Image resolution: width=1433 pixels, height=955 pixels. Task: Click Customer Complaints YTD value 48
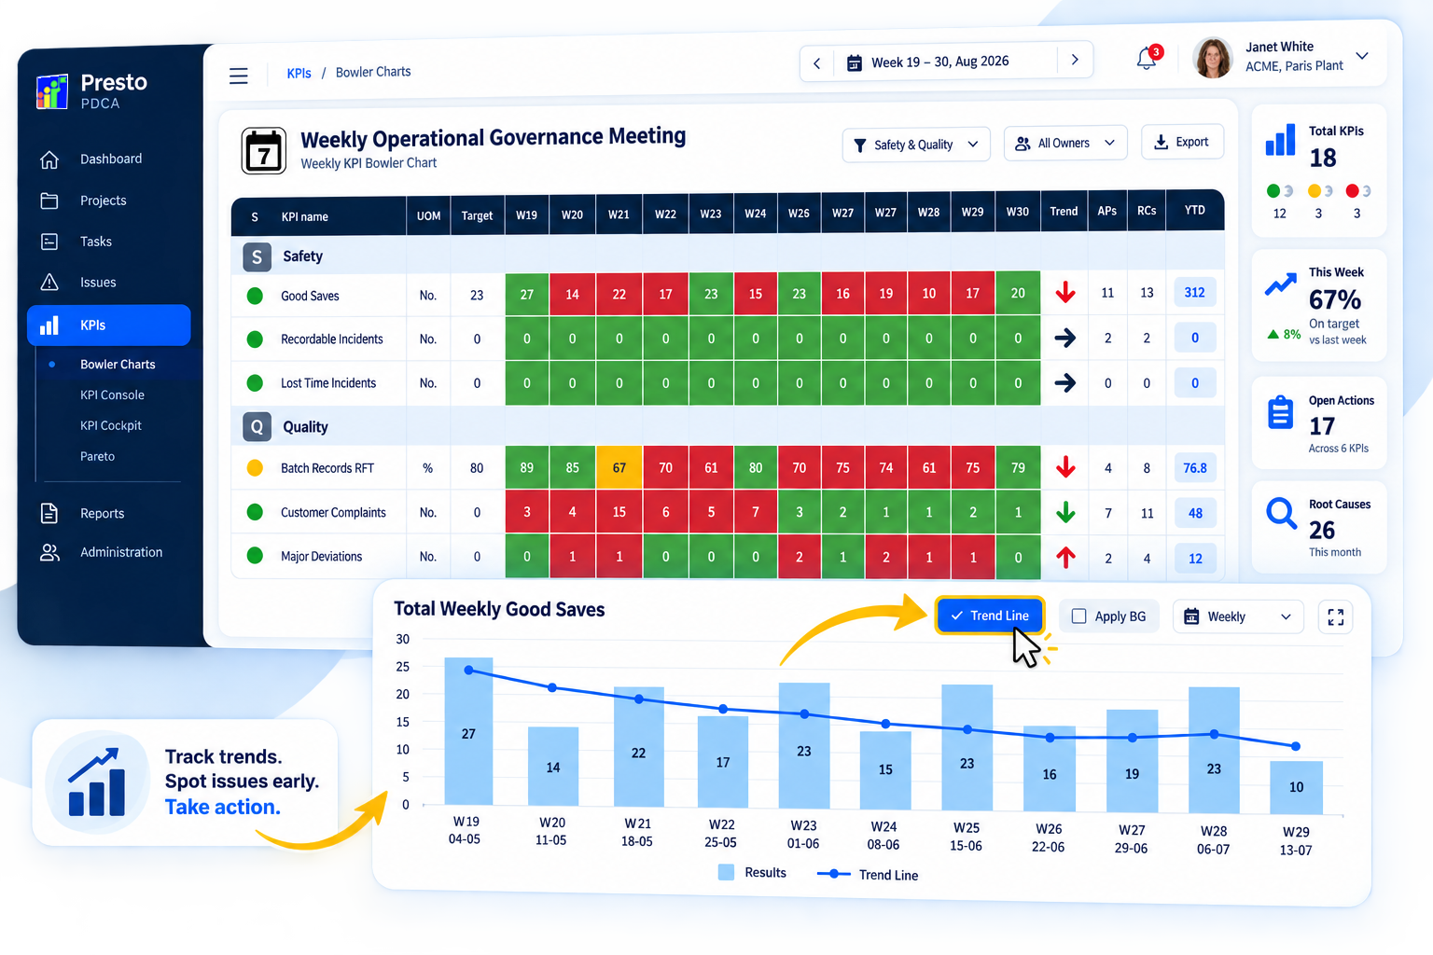[x=1194, y=513]
